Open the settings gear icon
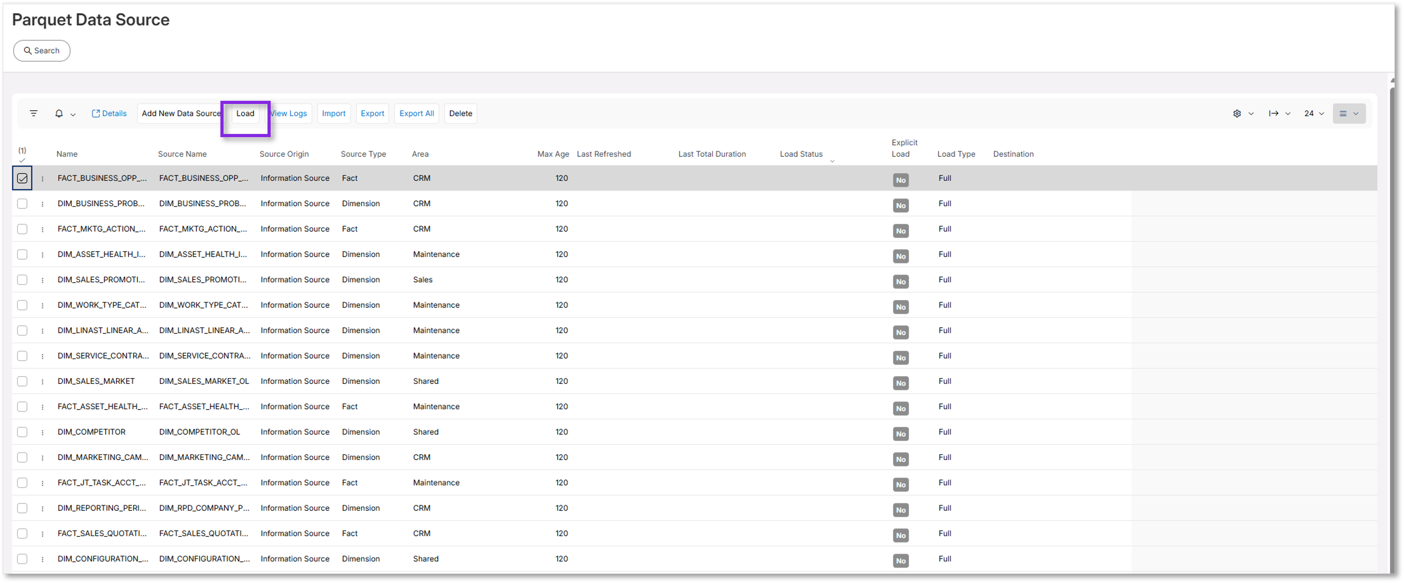Image resolution: width=1404 pixels, height=583 pixels. (x=1237, y=113)
